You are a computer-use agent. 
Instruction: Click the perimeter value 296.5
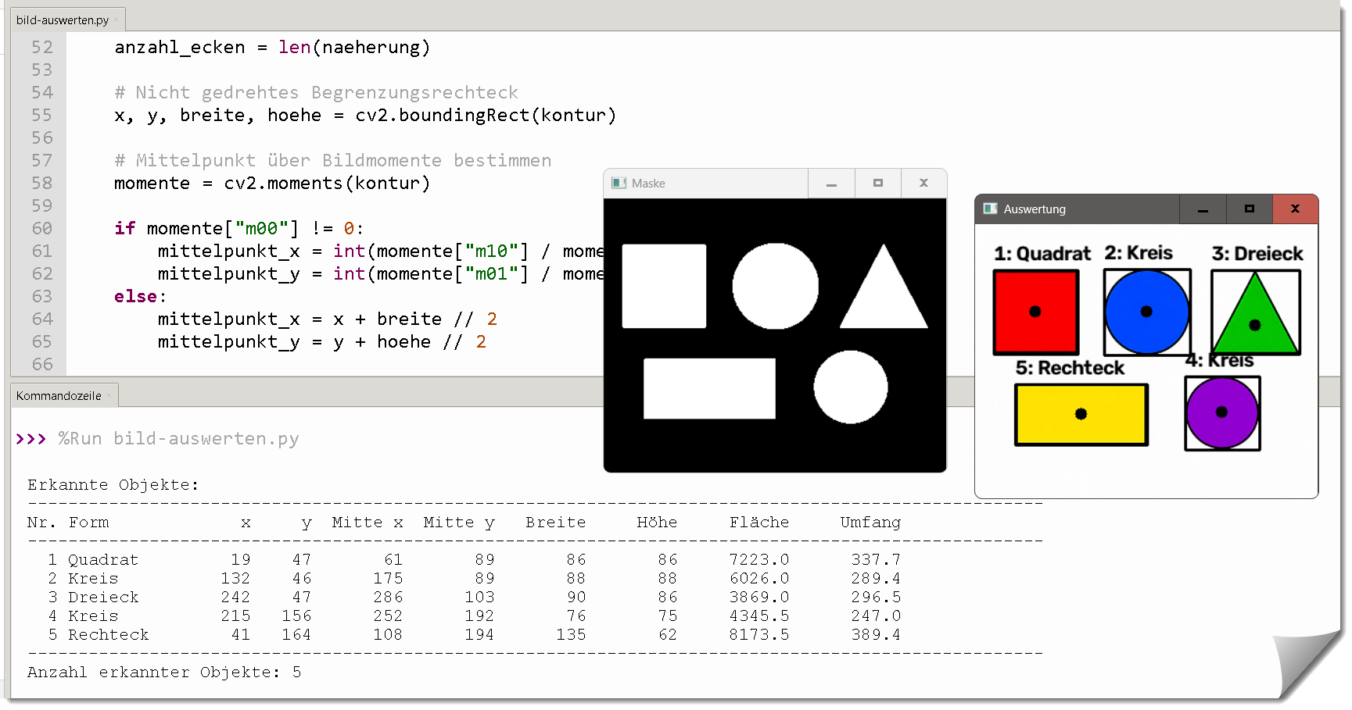tap(876, 598)
